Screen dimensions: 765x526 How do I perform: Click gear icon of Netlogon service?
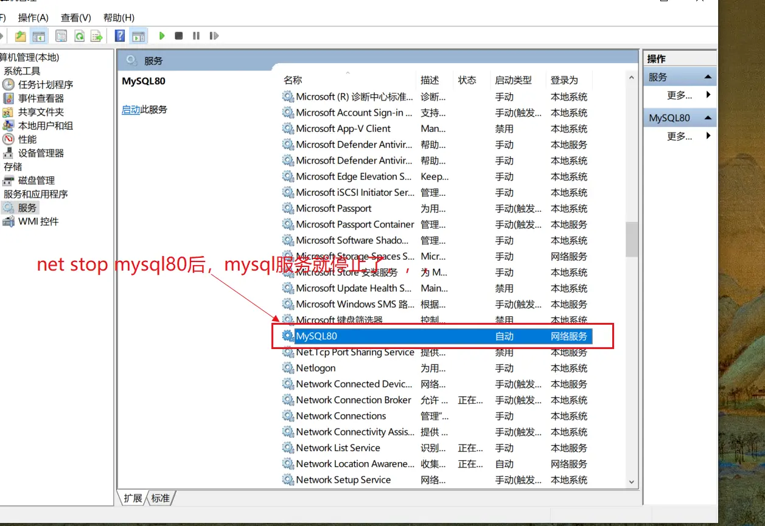288,368
